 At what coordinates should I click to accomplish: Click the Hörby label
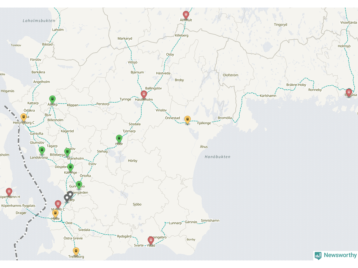tap(133, 161)
